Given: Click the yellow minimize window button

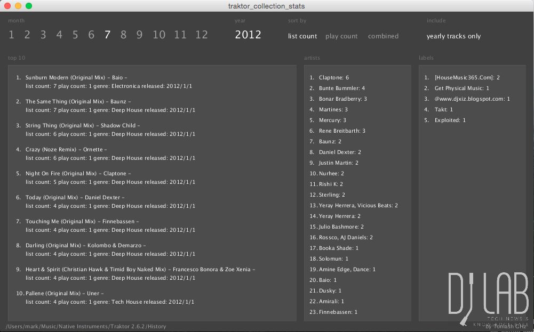Looking at the screenshot, I should tap(18, 6).
